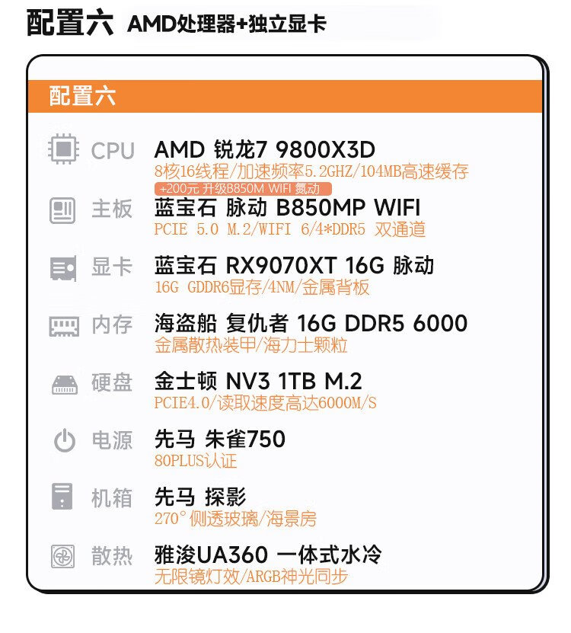Click the power supply (电源) icon
The image size is (571, 633).
(x=63, y=440)
